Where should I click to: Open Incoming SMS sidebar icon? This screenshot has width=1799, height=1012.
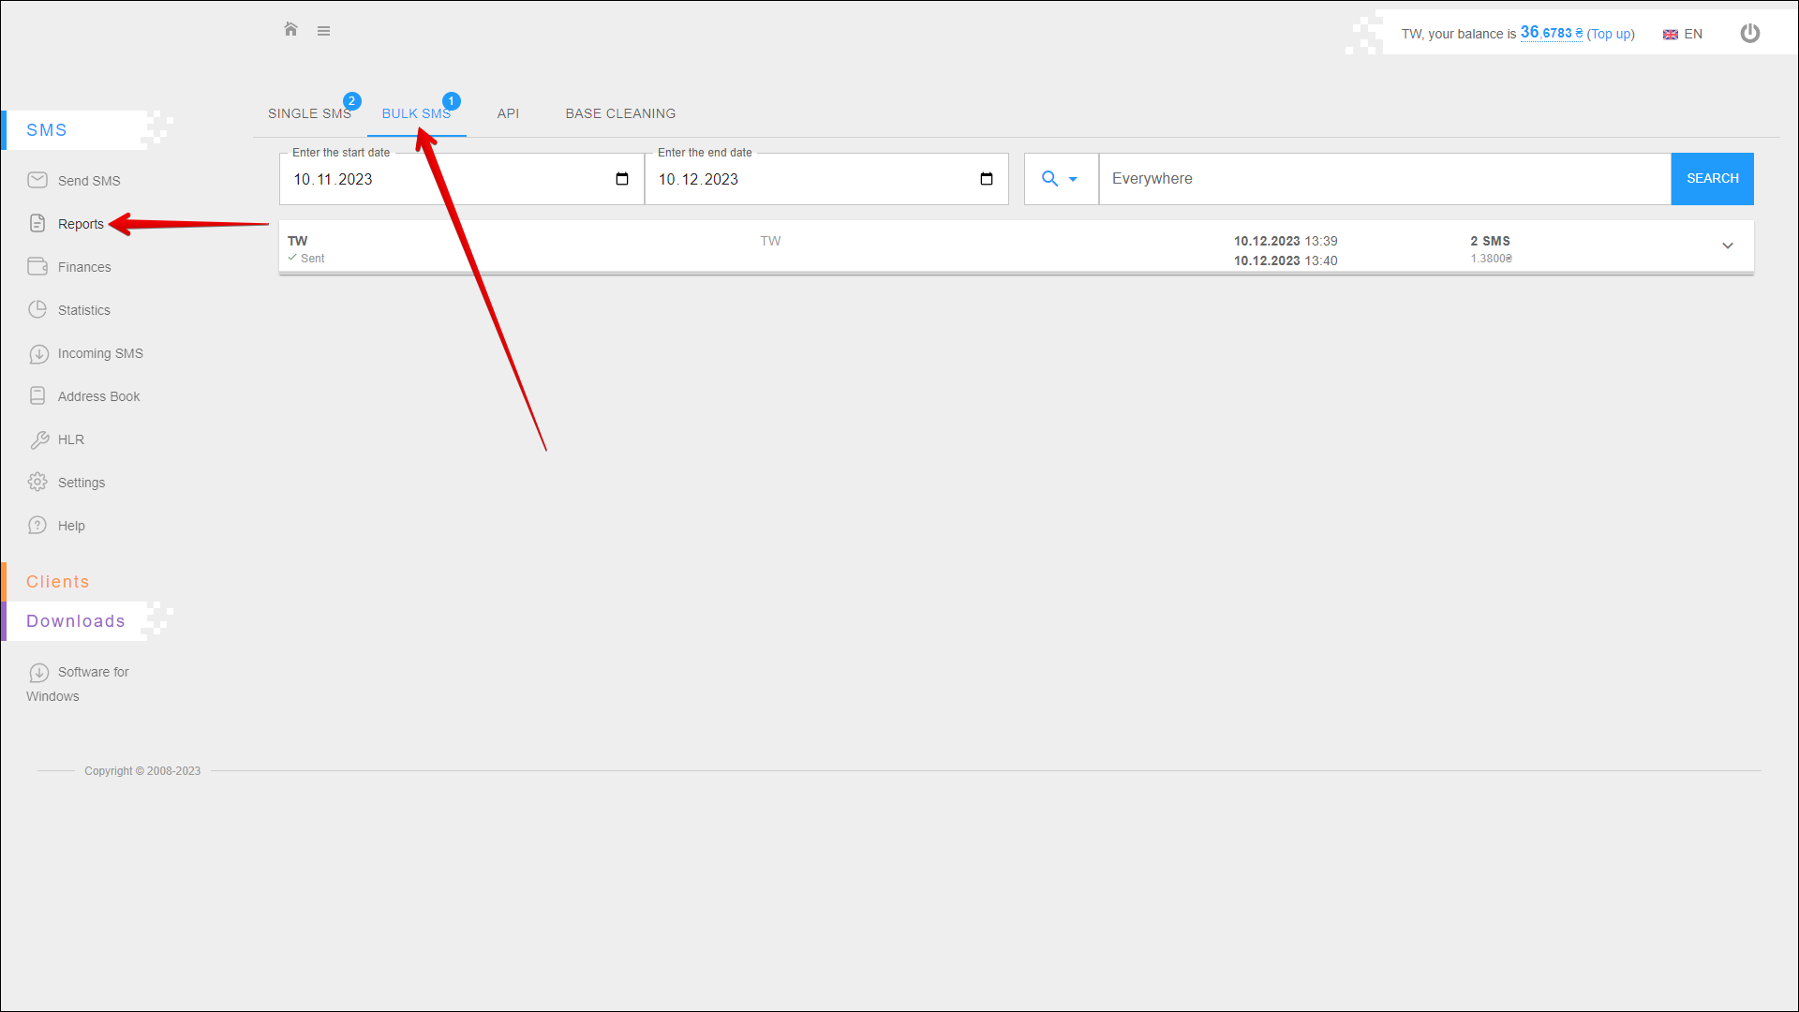(x=38, y=354)
